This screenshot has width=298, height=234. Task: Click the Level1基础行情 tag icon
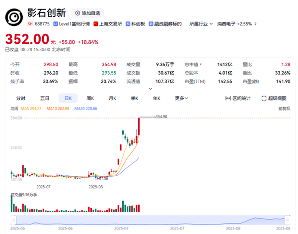coord(56,24)
